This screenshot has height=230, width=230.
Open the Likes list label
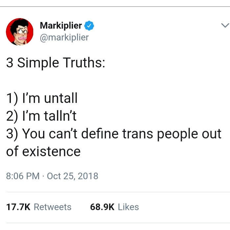[128, 207]
